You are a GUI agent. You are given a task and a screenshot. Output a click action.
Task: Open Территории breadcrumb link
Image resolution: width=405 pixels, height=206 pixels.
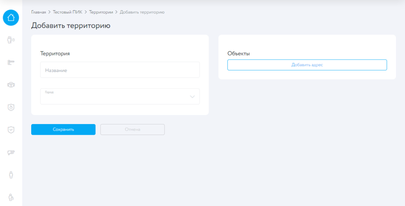(x=101, y=12)
